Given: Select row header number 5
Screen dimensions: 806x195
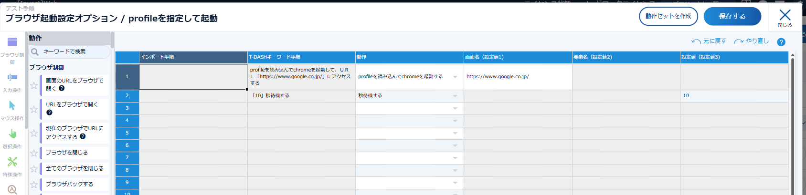Looking at the screenshot, I should 127,133.
